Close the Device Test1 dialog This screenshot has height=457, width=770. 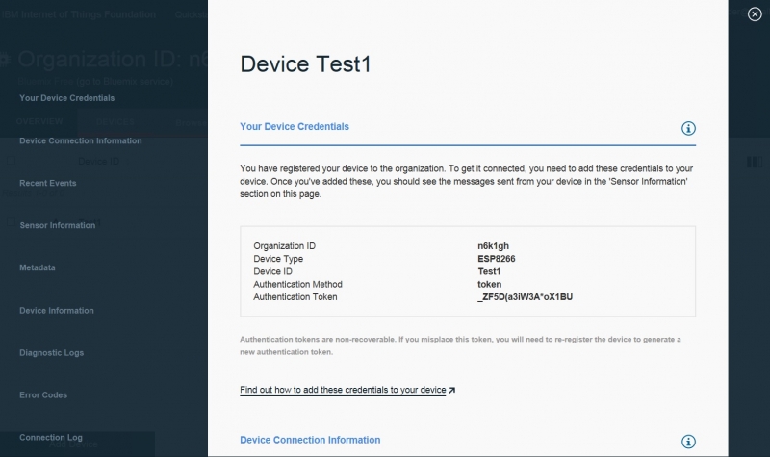pos(755,14)
